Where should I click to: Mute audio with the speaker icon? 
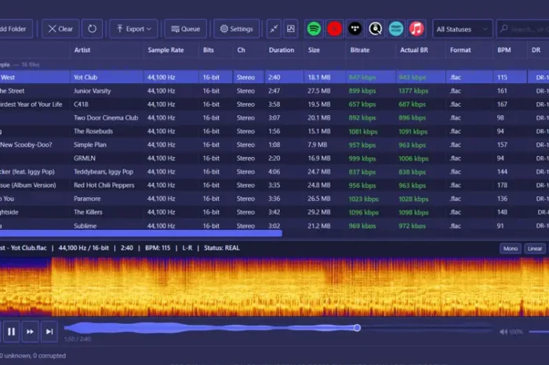[x=504, y=331]
